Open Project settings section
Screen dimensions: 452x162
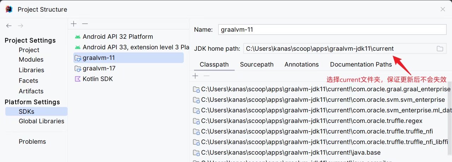coord(29,50)
